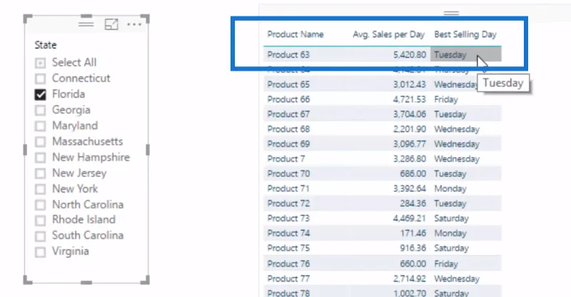Select the 4,469.21 value for Product 73

click(x=409, y=218)
